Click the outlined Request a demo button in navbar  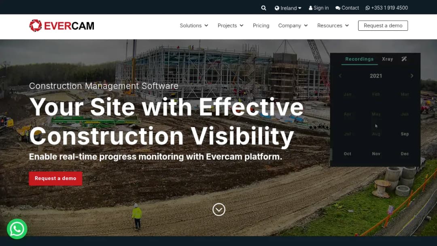click(x=383, y=25)
